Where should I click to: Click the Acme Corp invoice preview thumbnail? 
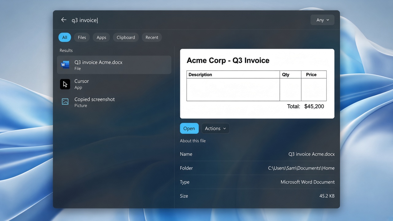[257, 83]
